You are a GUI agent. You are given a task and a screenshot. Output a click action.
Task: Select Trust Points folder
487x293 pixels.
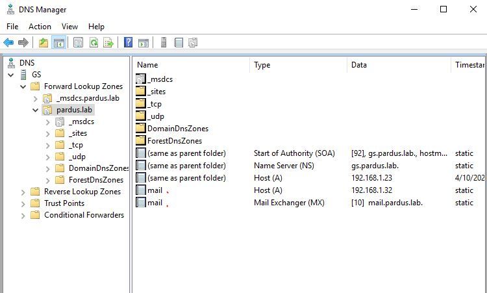64,203
